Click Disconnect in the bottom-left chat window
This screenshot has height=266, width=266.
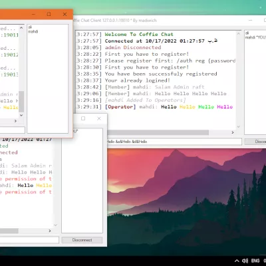click(x=82, y=240)
